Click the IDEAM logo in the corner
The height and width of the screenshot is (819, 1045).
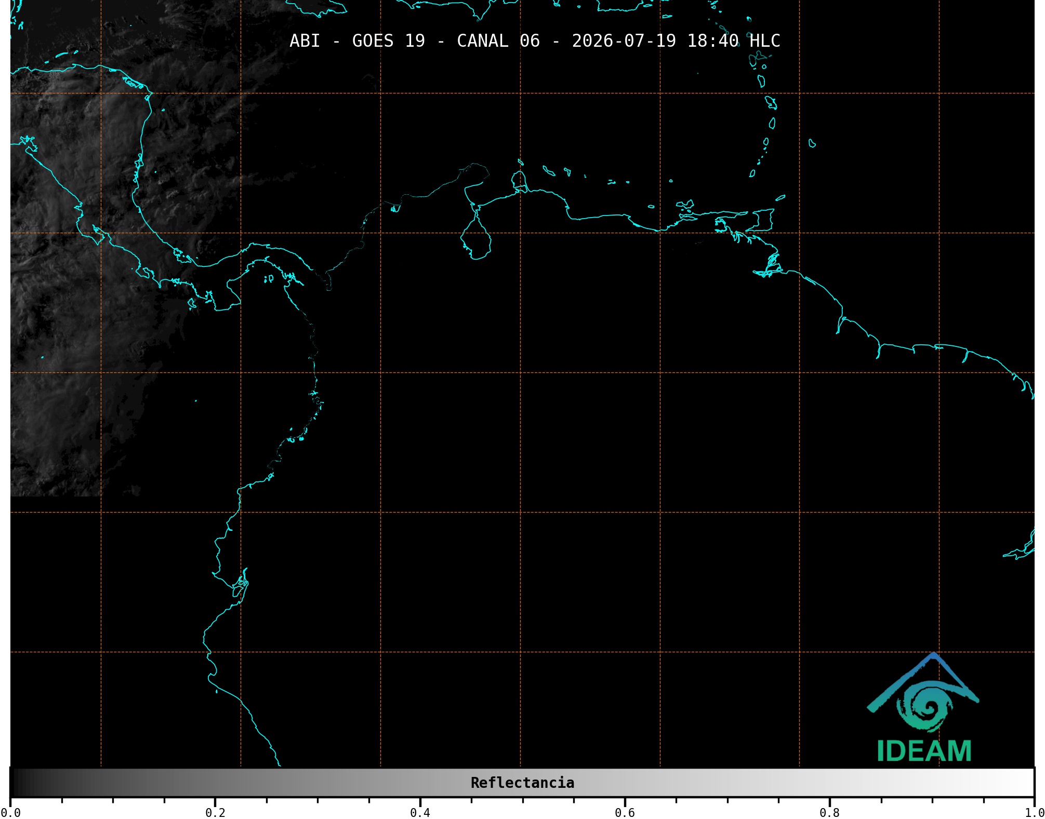point(923,707)
